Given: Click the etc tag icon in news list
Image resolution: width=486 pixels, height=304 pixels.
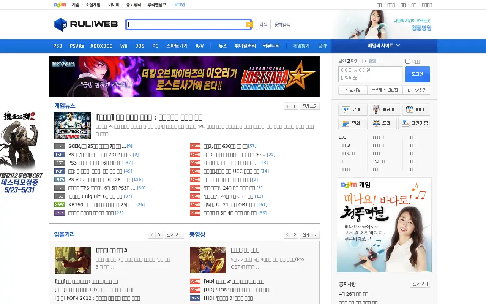Looking at the screenshot, I should 60,213.
